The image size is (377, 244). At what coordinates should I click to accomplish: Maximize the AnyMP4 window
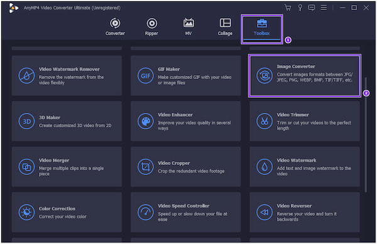(354, 8)
